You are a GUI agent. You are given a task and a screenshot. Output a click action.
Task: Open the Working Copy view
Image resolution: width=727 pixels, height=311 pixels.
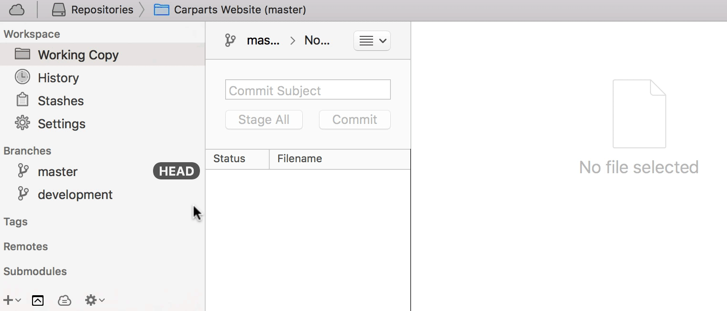click(78, 55)
